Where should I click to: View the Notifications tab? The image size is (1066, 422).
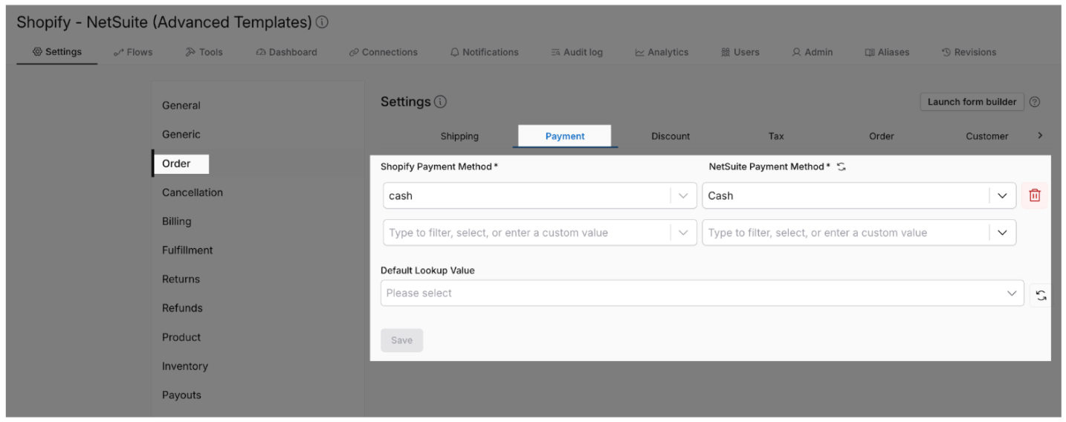coord(485,52)
